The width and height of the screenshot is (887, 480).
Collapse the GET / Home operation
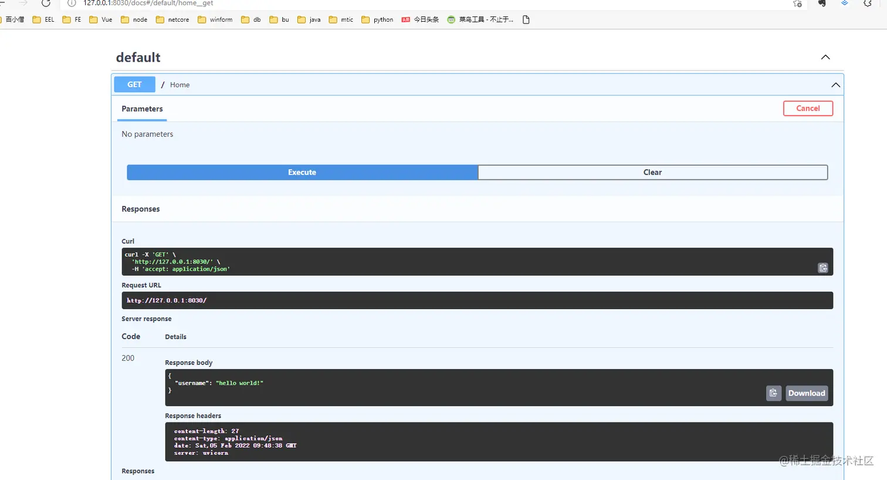pyautogui.click(x=835, y=85)
